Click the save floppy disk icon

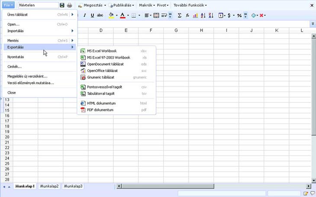[x=62, y=5]
